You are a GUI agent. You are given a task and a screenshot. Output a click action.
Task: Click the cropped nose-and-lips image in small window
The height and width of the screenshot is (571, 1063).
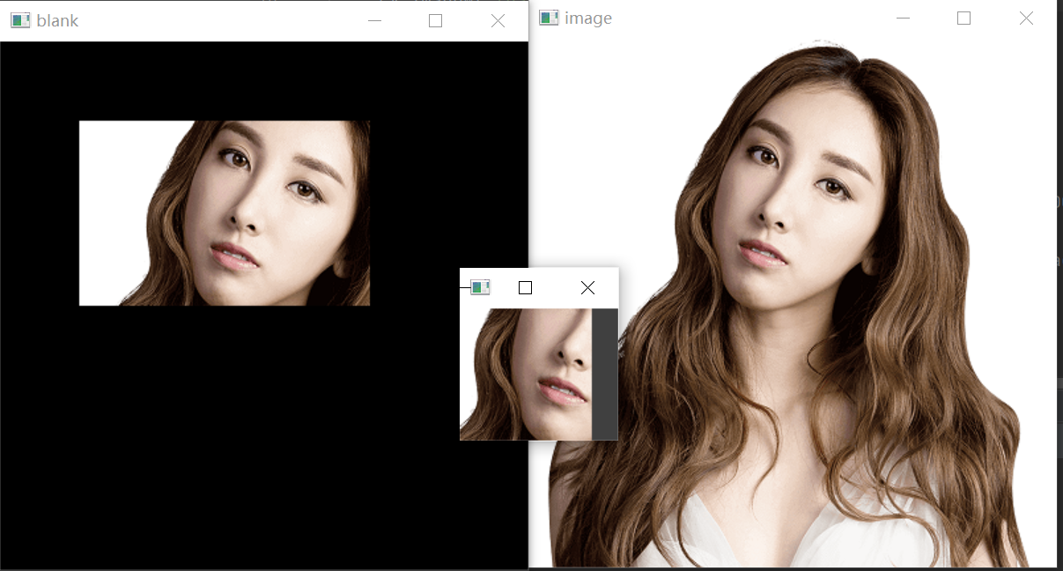click(526, 374)
